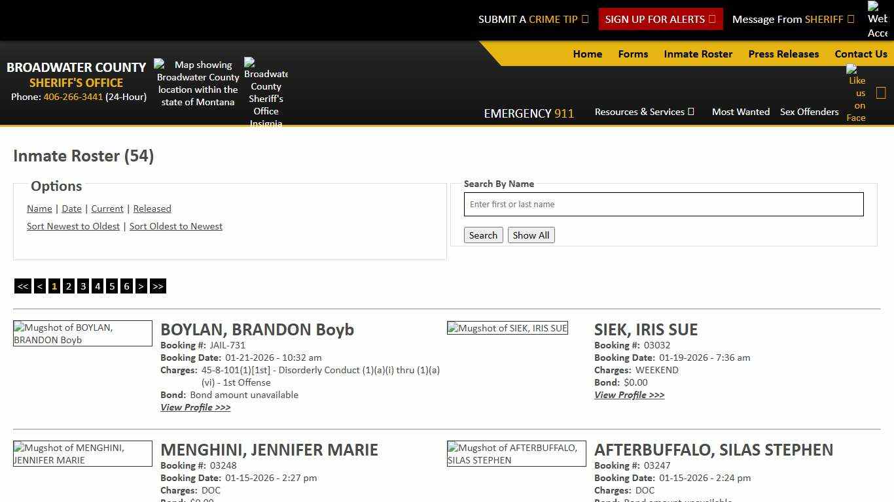The image size is (894, 502).
Task: Click the Enter first or last name field
Action: [x=664, y=204]
